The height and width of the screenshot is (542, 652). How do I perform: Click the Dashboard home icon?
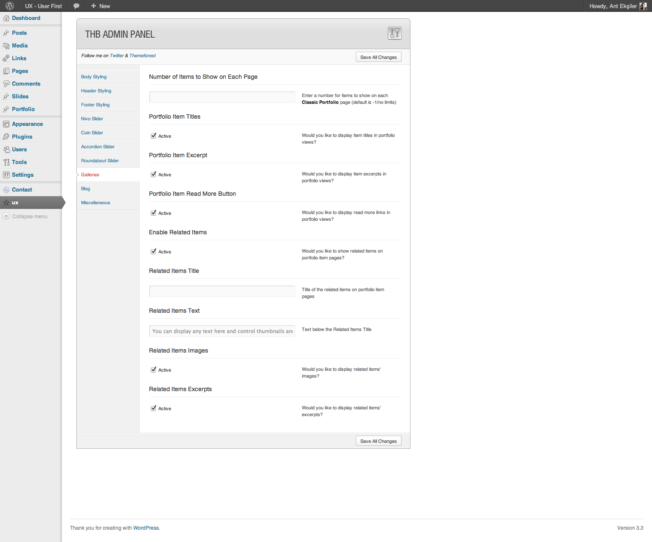(x=6, y=18)
